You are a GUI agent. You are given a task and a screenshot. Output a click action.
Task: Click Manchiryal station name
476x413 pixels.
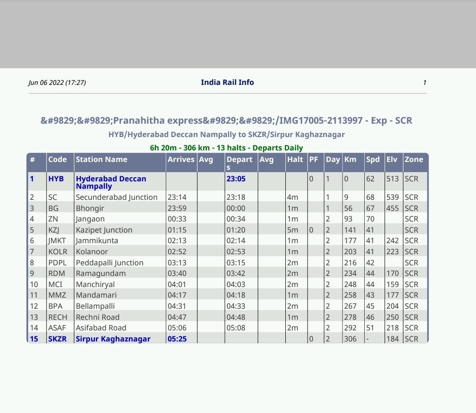pos(95,284)
